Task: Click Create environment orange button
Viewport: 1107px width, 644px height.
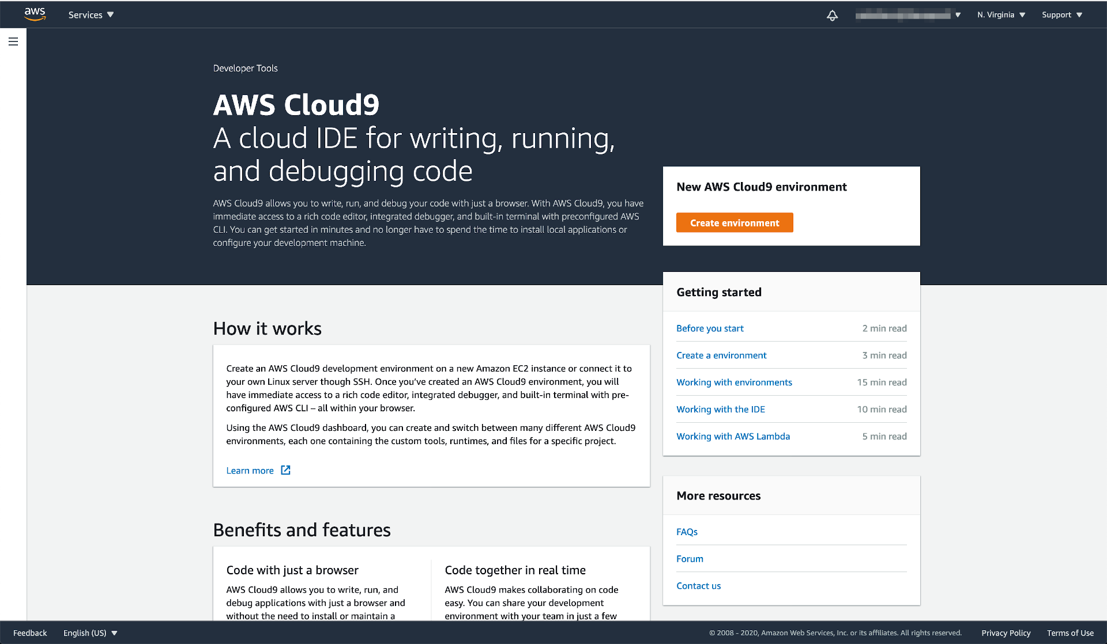Action: (733, 222)
